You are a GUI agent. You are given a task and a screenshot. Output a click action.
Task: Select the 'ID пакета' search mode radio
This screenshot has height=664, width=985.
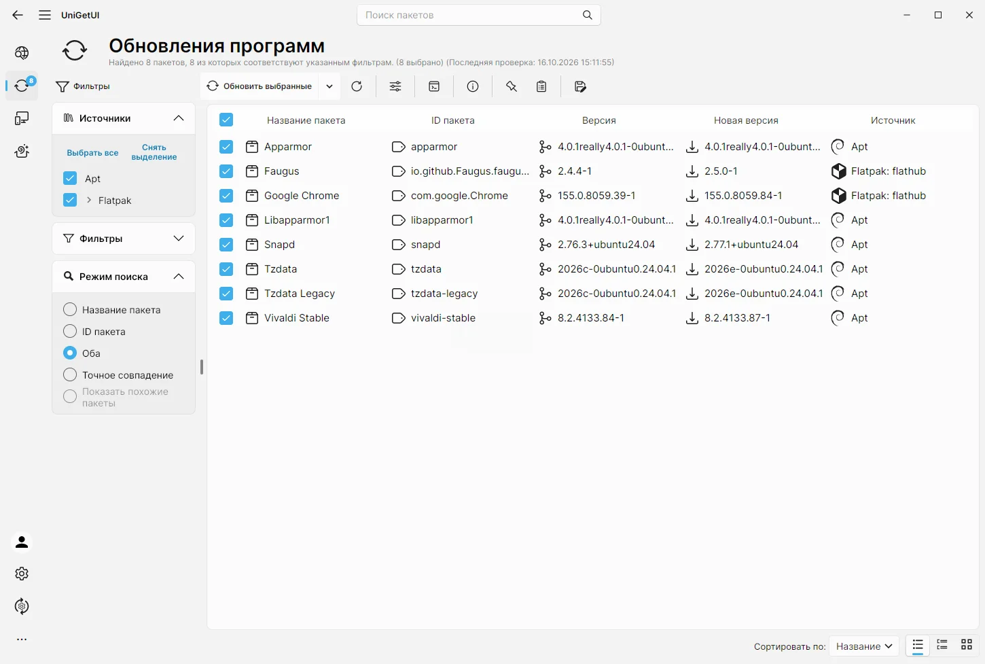[x=70, y=332]
